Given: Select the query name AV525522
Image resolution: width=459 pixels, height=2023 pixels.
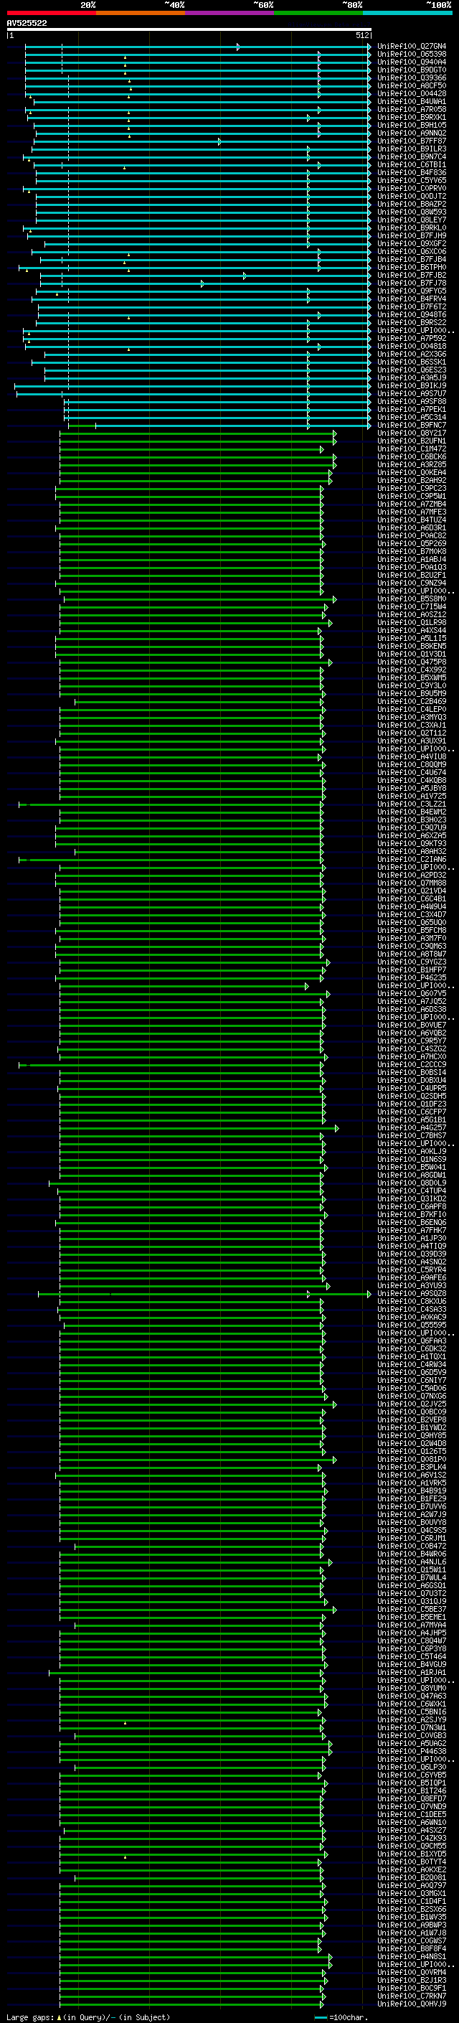Looking at the screenshot, I should (x=27, y=23).
